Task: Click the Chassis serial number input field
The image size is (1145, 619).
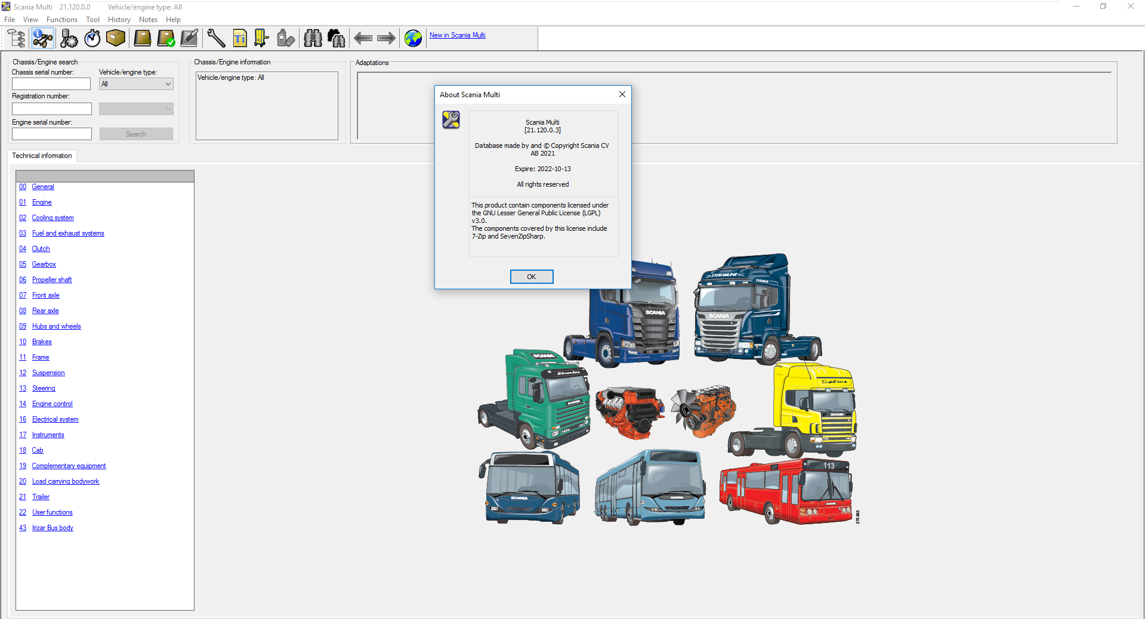Action: coord(51,83)
